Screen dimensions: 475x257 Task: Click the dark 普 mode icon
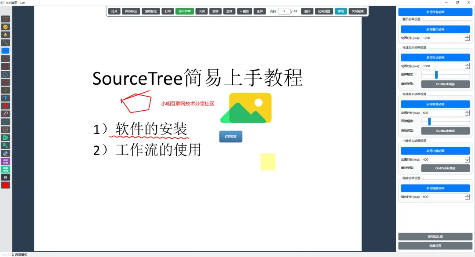[5, 177]
